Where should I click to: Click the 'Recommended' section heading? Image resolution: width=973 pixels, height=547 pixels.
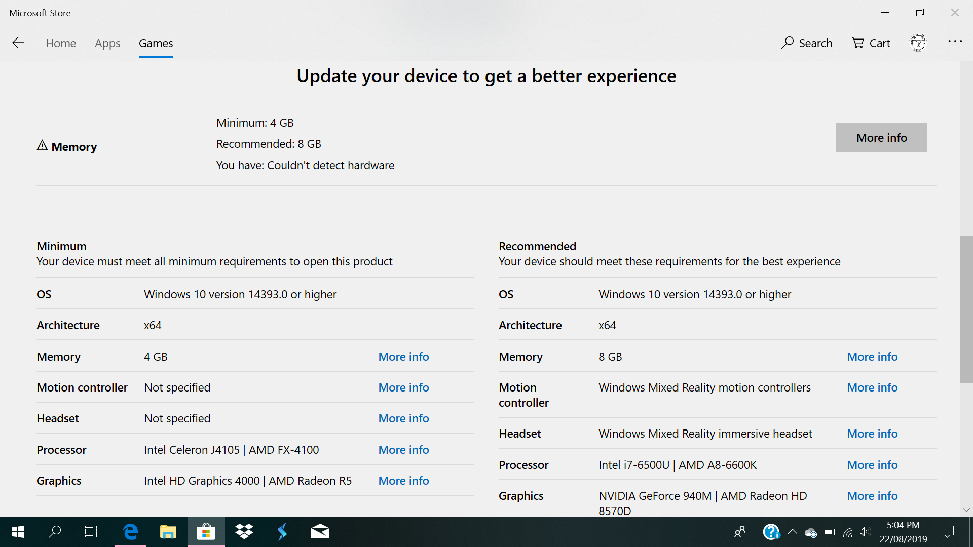tap(537, 246)
